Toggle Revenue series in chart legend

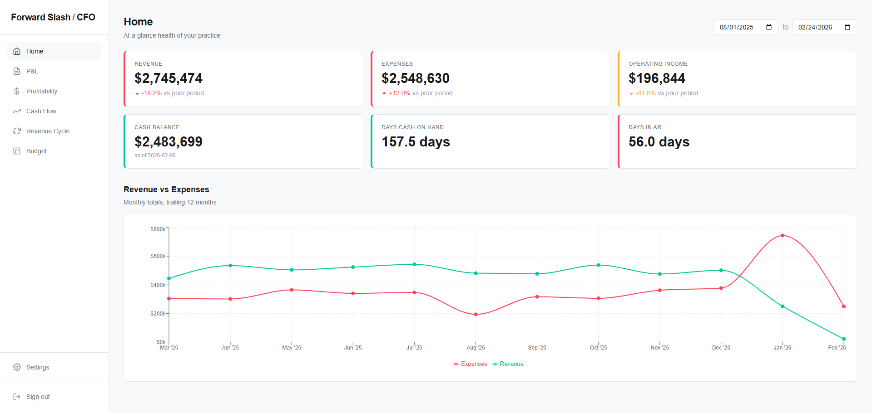[508, 364]
